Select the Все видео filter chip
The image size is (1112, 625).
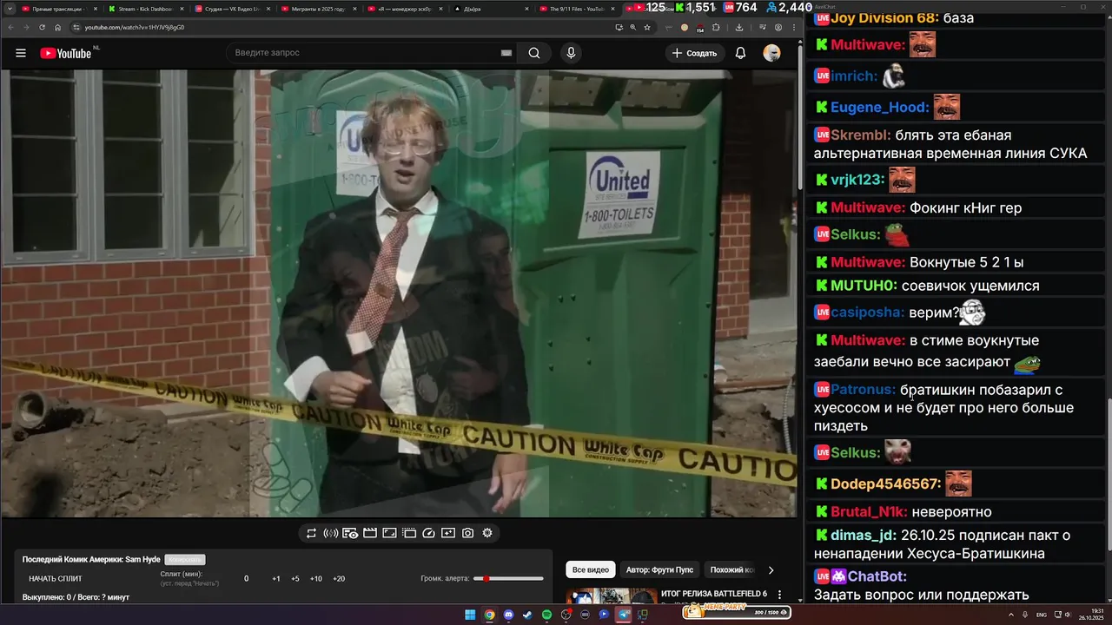coord(591,570)
